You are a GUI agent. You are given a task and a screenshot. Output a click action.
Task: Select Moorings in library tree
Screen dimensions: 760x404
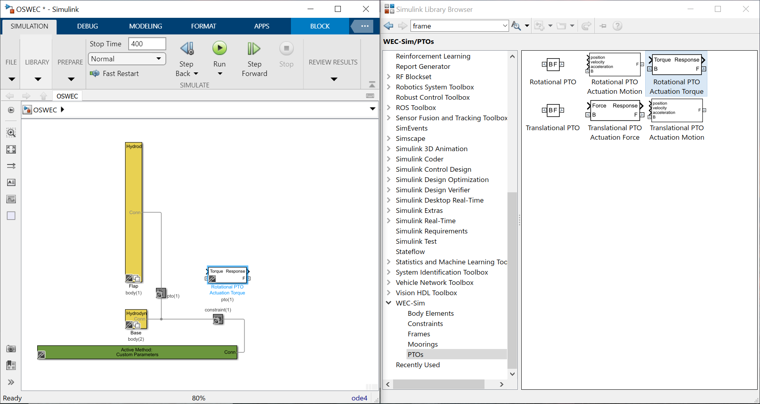(423, 344)
